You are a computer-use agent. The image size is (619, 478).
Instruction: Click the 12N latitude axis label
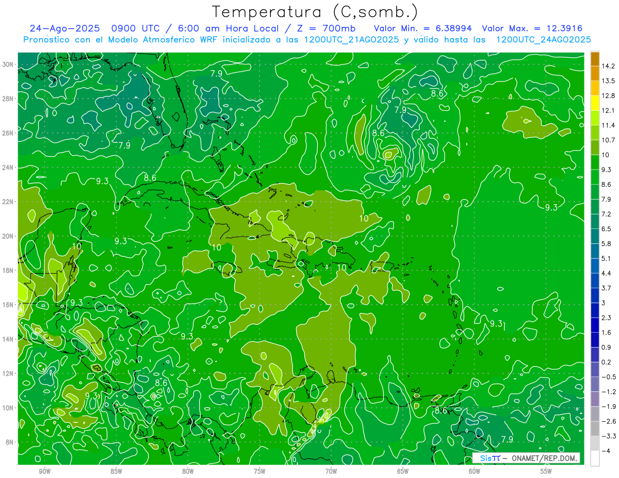pos(8,373)
